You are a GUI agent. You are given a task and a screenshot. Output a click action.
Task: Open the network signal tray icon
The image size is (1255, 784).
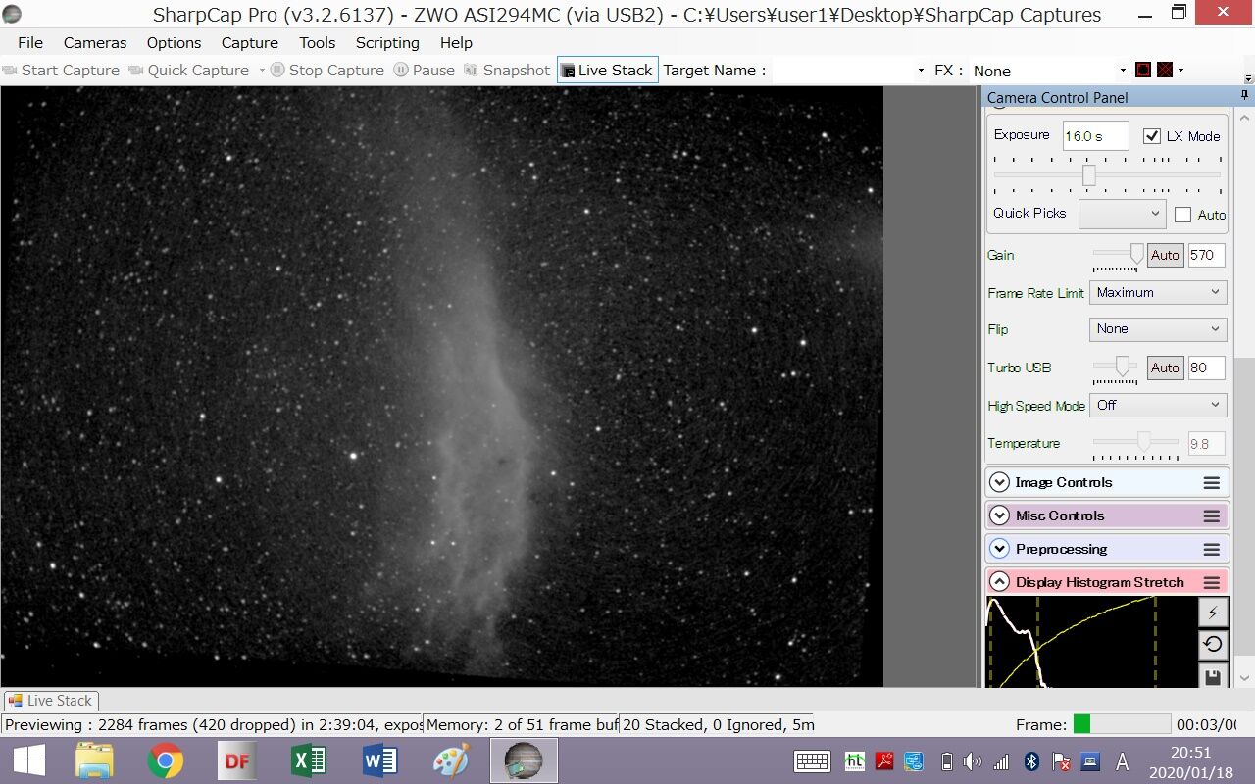pos(1001,761)
